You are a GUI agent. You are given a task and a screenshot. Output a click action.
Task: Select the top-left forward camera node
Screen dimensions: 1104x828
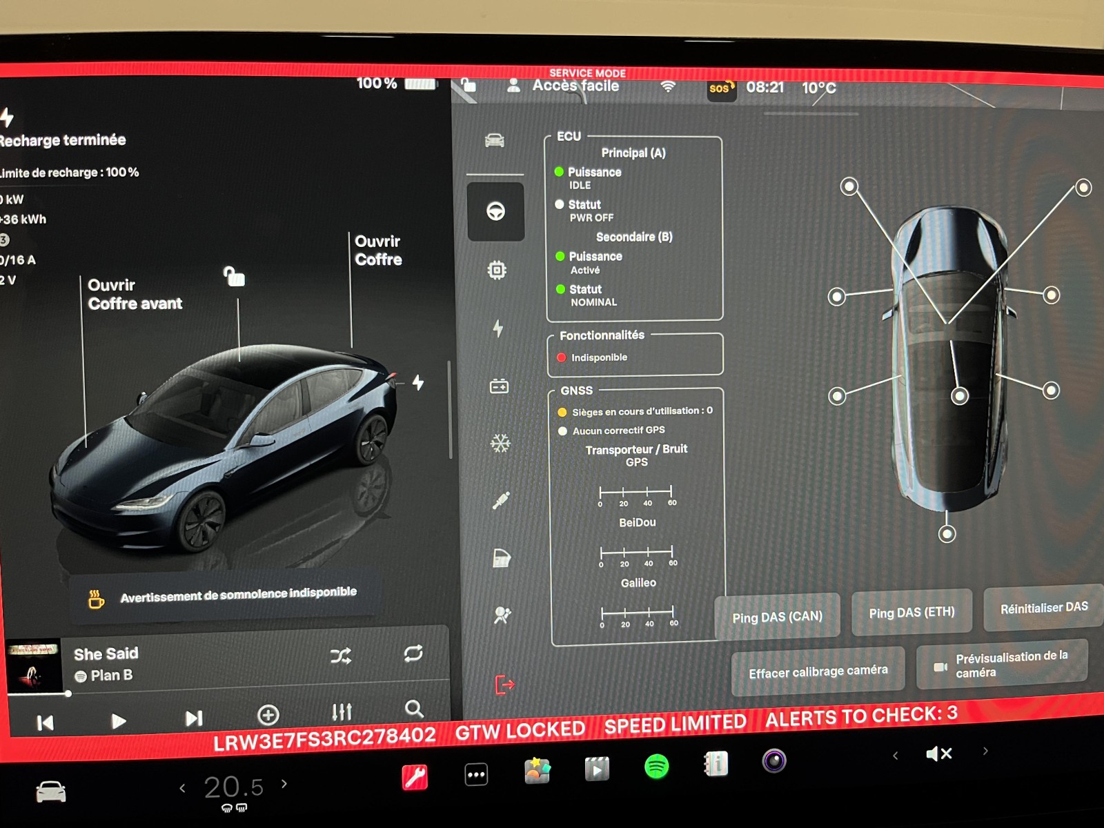point(849,186)
